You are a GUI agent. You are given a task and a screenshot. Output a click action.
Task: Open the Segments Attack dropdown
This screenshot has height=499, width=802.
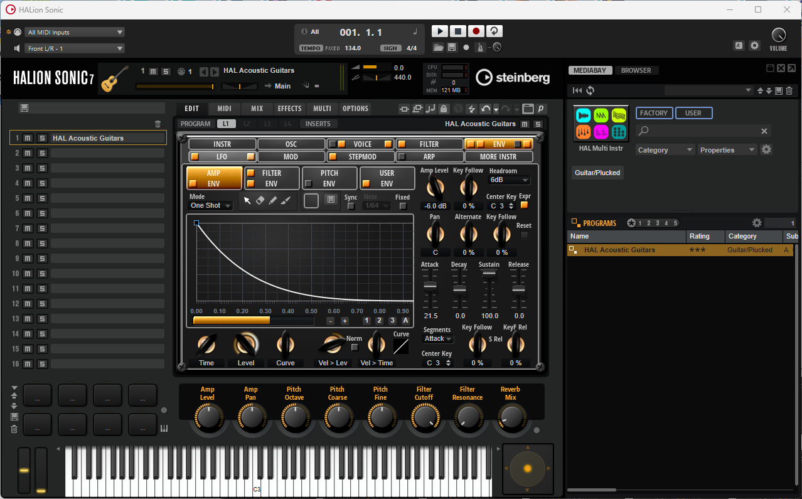[438, 338]
